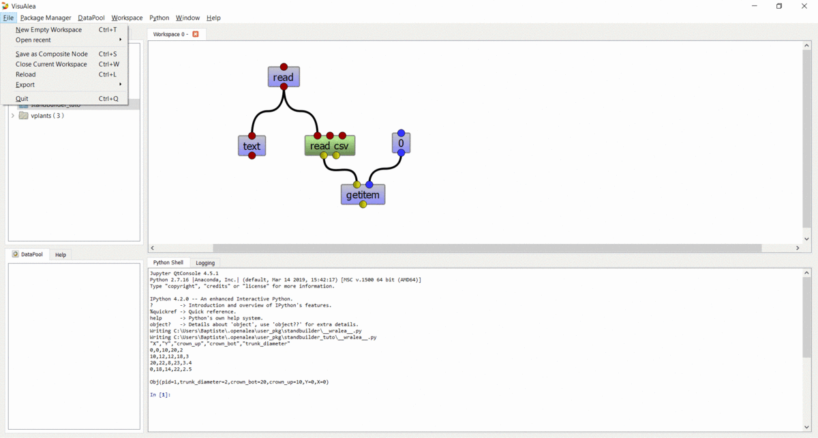This screenshot has width=818, height=438.
Task: Switch to the Logging tab
Action: tap(205, 263)
